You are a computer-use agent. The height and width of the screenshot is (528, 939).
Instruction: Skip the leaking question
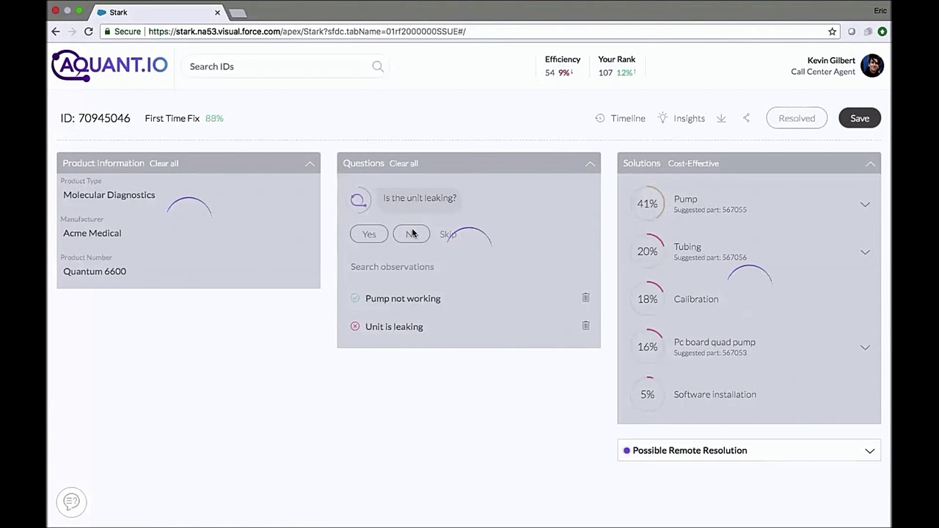tap(447, 234)
